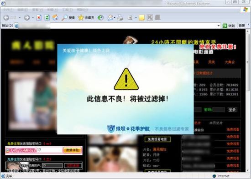Click the 绝对免费注册 red banner link
The image size is (251, 179).
[x=218, y=47]
